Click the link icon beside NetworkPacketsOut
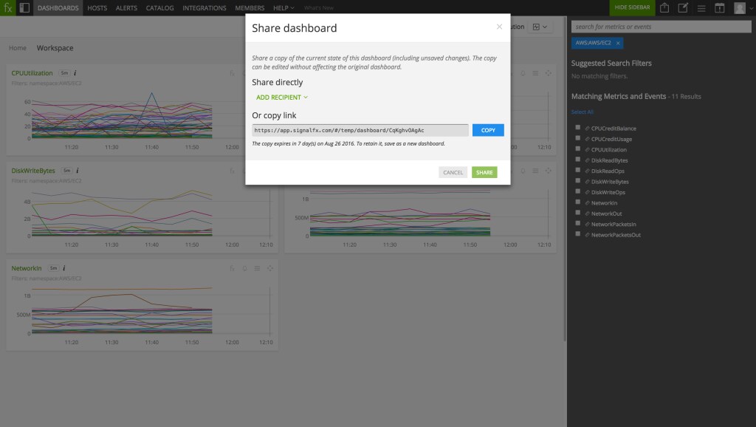The width and height of the screenshot is (756, 427). point(587,235)
